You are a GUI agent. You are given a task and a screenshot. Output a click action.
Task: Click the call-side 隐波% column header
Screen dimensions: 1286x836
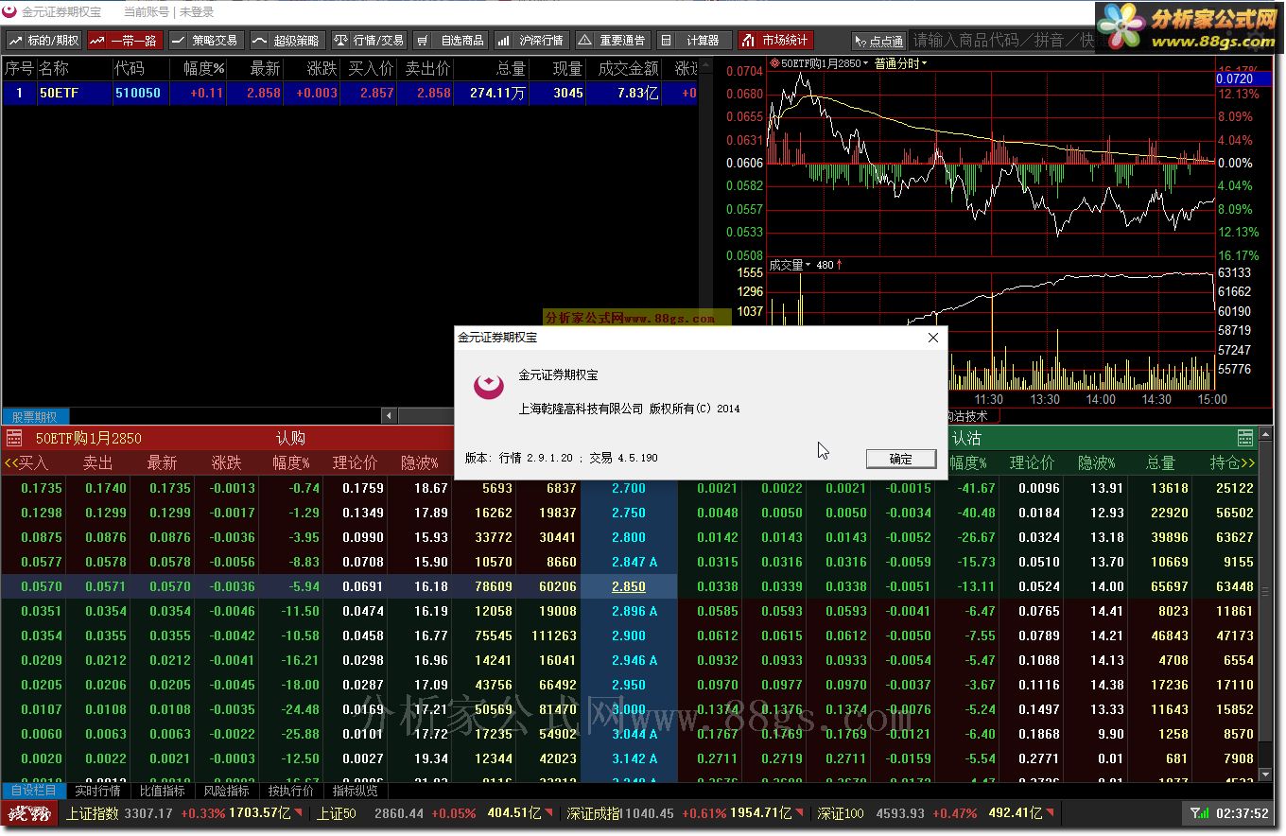[420, 462]
